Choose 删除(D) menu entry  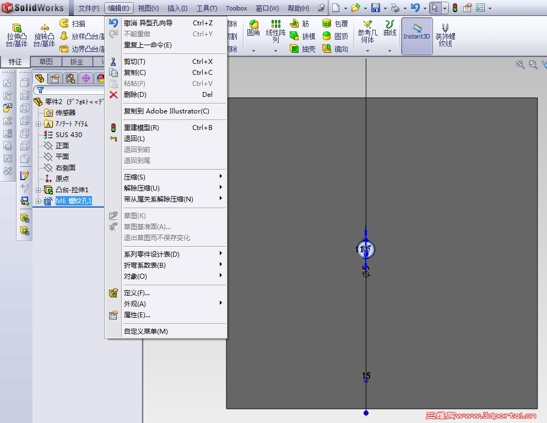166,95
